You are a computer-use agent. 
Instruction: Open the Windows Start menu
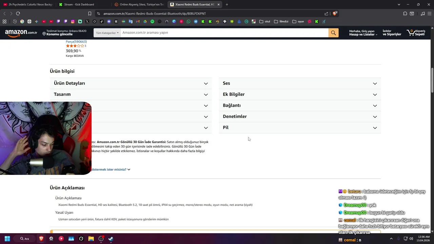coord(7,239)
